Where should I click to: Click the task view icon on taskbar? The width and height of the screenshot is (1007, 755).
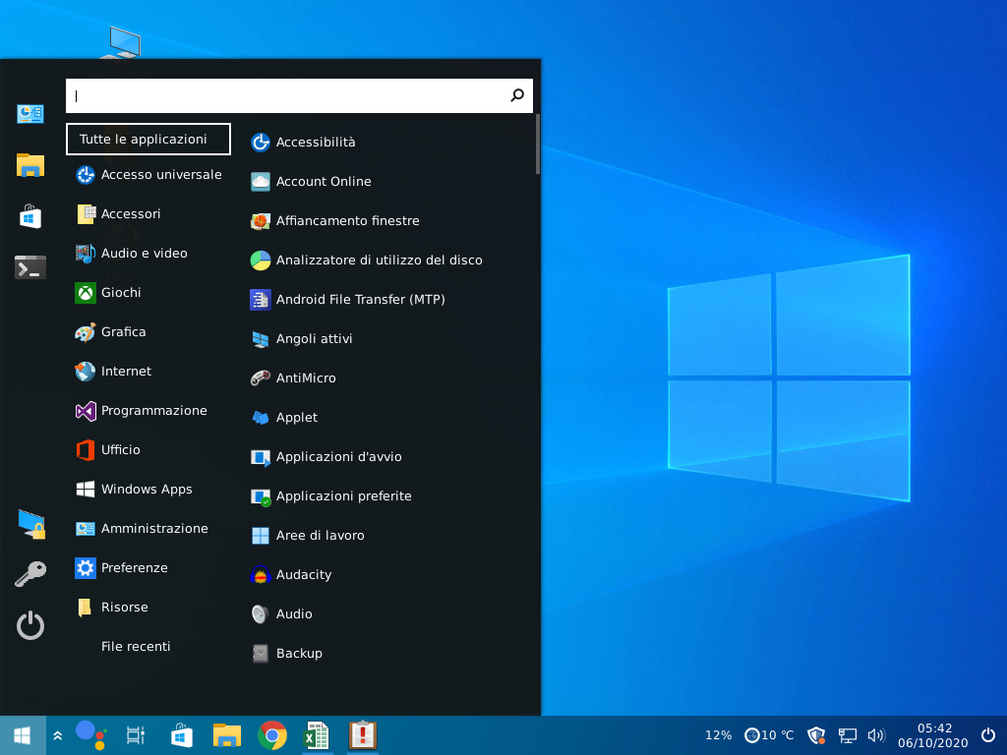(x=136, y=735)
